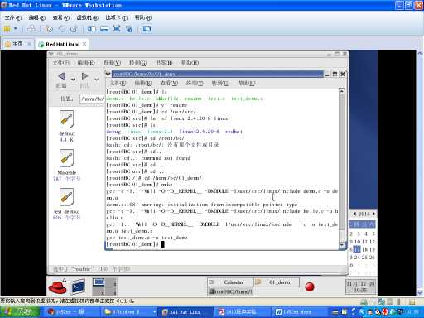Click the Windows start button

20,312
